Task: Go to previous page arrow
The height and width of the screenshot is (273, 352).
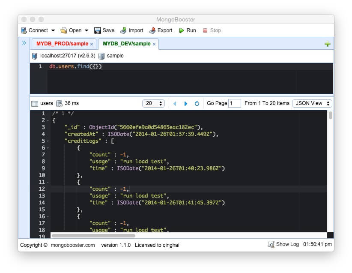Action: (175, 104)
